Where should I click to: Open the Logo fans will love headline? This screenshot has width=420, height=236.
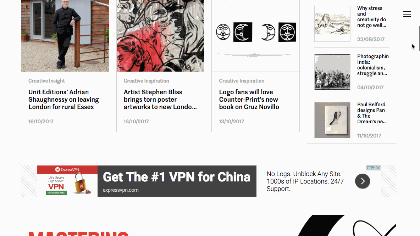click(249, 100)
